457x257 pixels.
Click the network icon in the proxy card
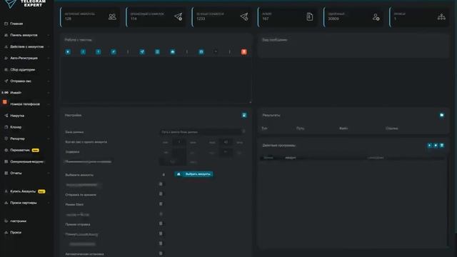tap(441, 17)
